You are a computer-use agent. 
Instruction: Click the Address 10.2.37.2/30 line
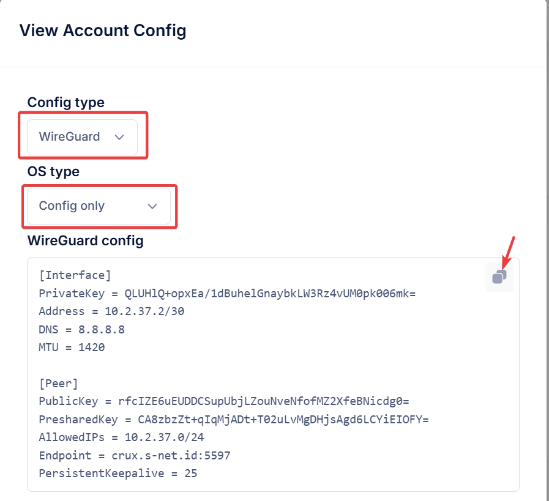point(111,311)
